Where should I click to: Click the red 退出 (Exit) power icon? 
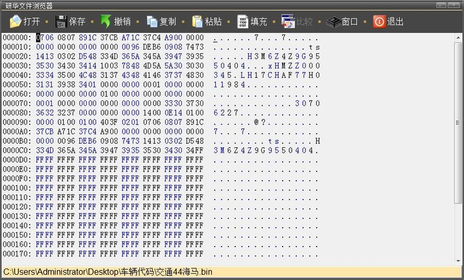379,22
